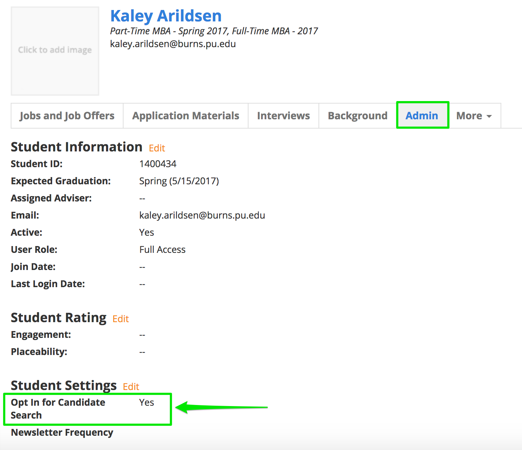Click the profile image placeholder to add image

click(55, 51)
